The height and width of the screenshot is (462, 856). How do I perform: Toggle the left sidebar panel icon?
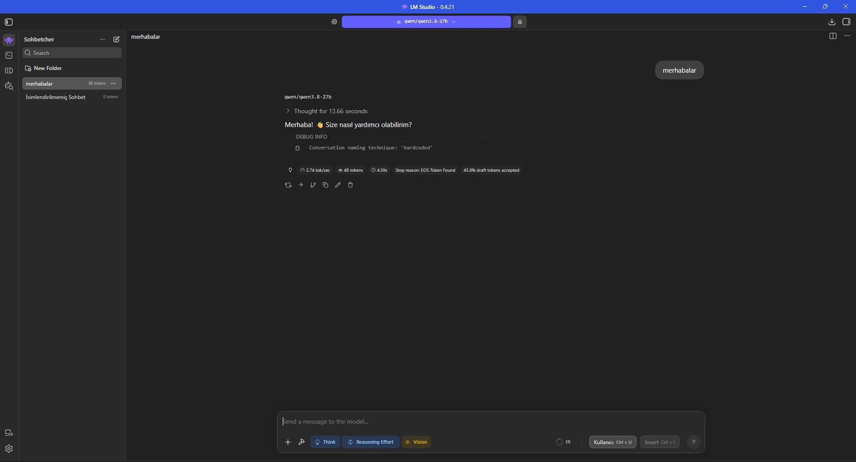[x=8, y=22]
